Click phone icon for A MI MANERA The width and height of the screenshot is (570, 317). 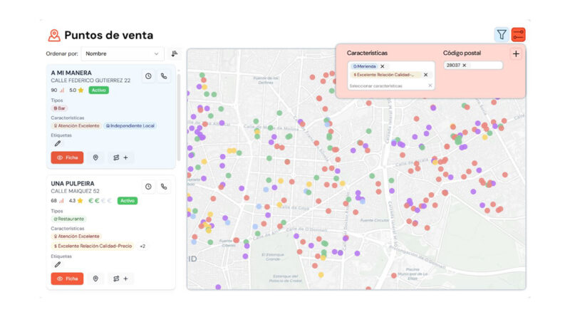[x=164, y=76]
